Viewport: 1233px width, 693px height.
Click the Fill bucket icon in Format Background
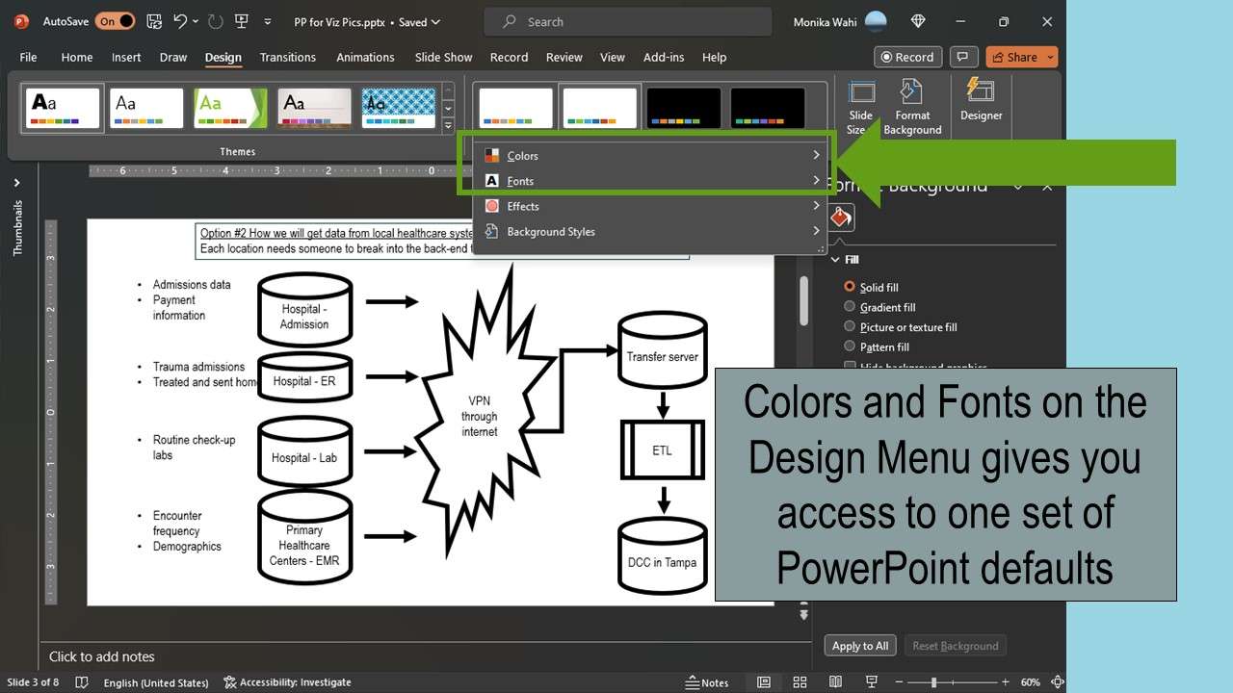[x=839, y=217]
